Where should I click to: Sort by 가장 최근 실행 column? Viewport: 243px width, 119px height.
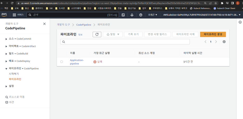[x=102, y=53]
